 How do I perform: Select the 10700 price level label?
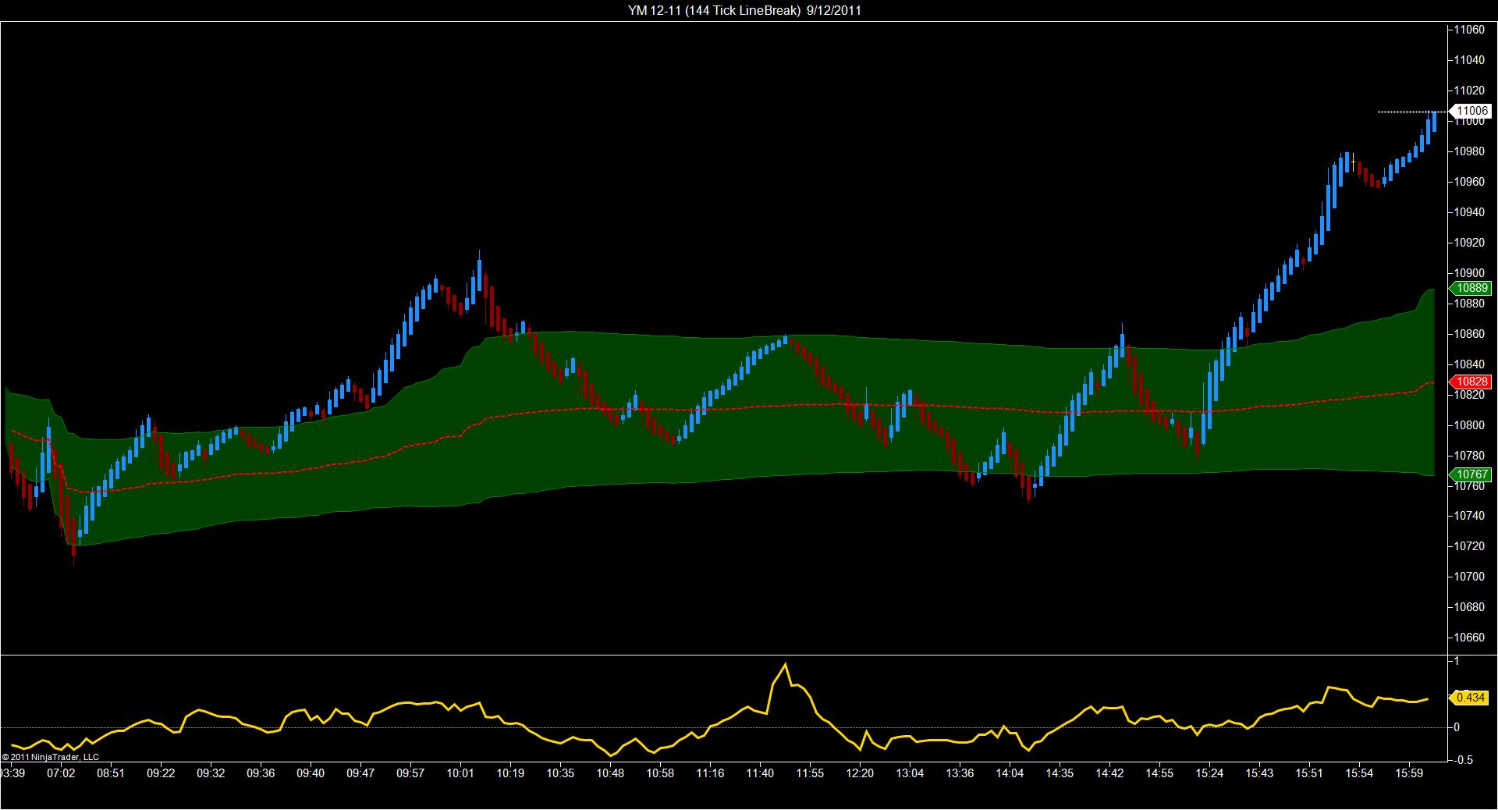(1468, 577)
